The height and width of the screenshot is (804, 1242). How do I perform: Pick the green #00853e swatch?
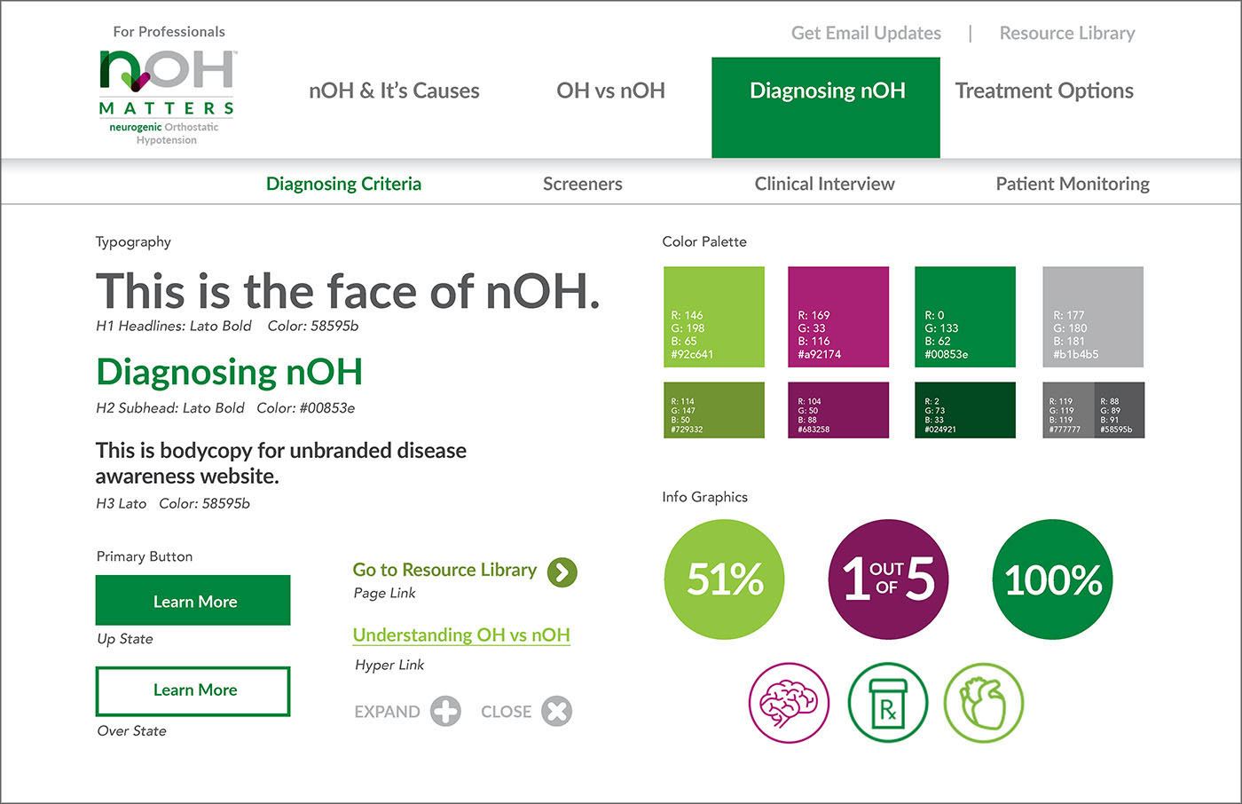tap(965, 317)
